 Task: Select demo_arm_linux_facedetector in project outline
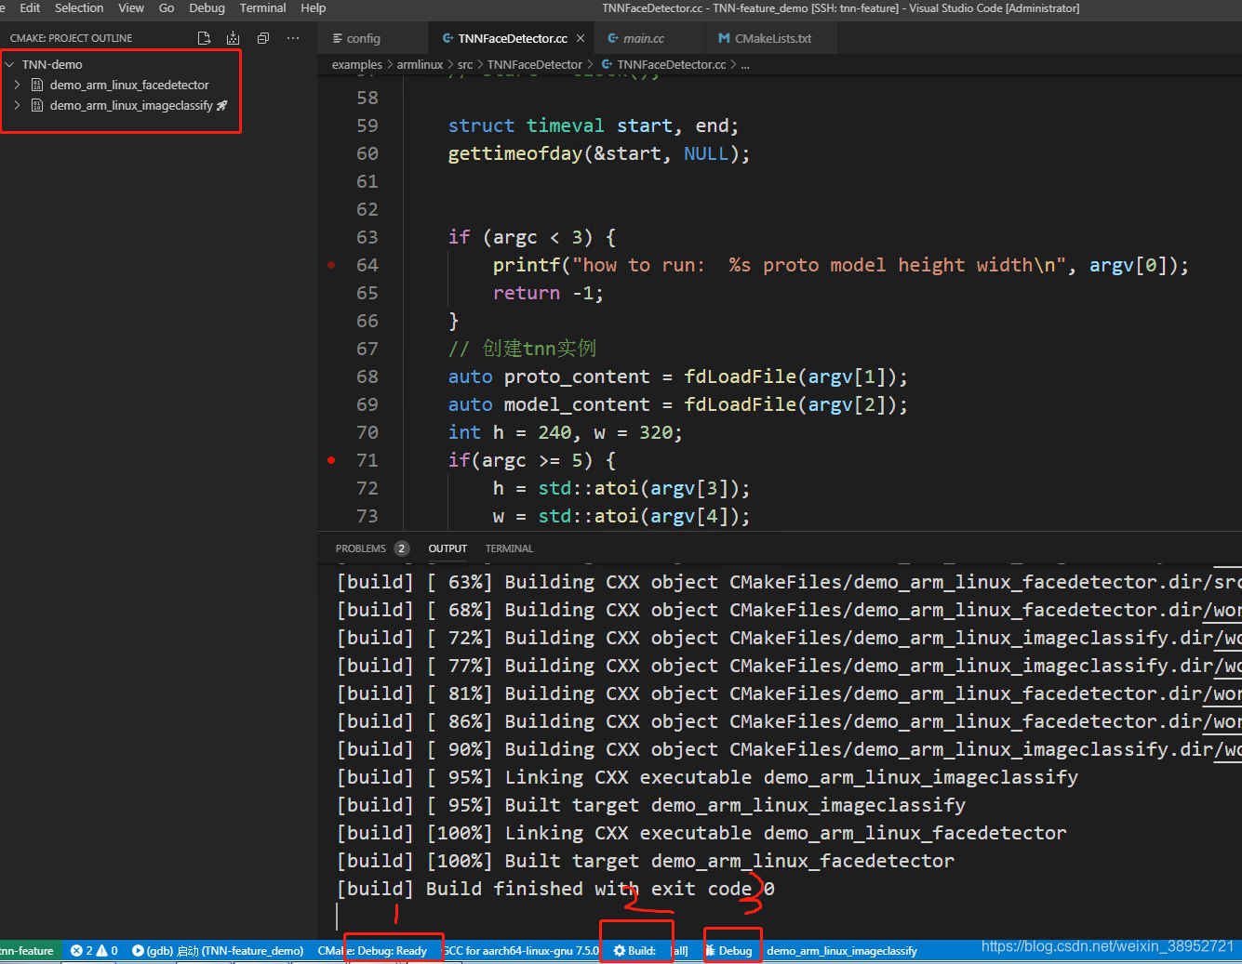[129, 85]
